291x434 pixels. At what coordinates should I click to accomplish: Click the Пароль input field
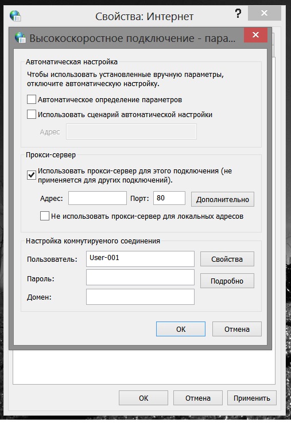tap(140, 277)
